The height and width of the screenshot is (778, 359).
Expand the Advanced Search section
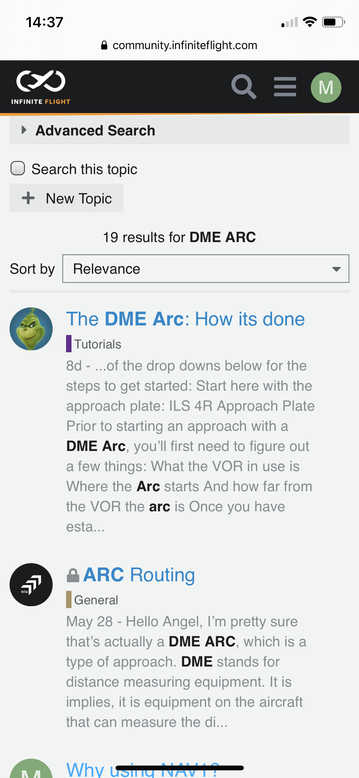tap(179, 130)
